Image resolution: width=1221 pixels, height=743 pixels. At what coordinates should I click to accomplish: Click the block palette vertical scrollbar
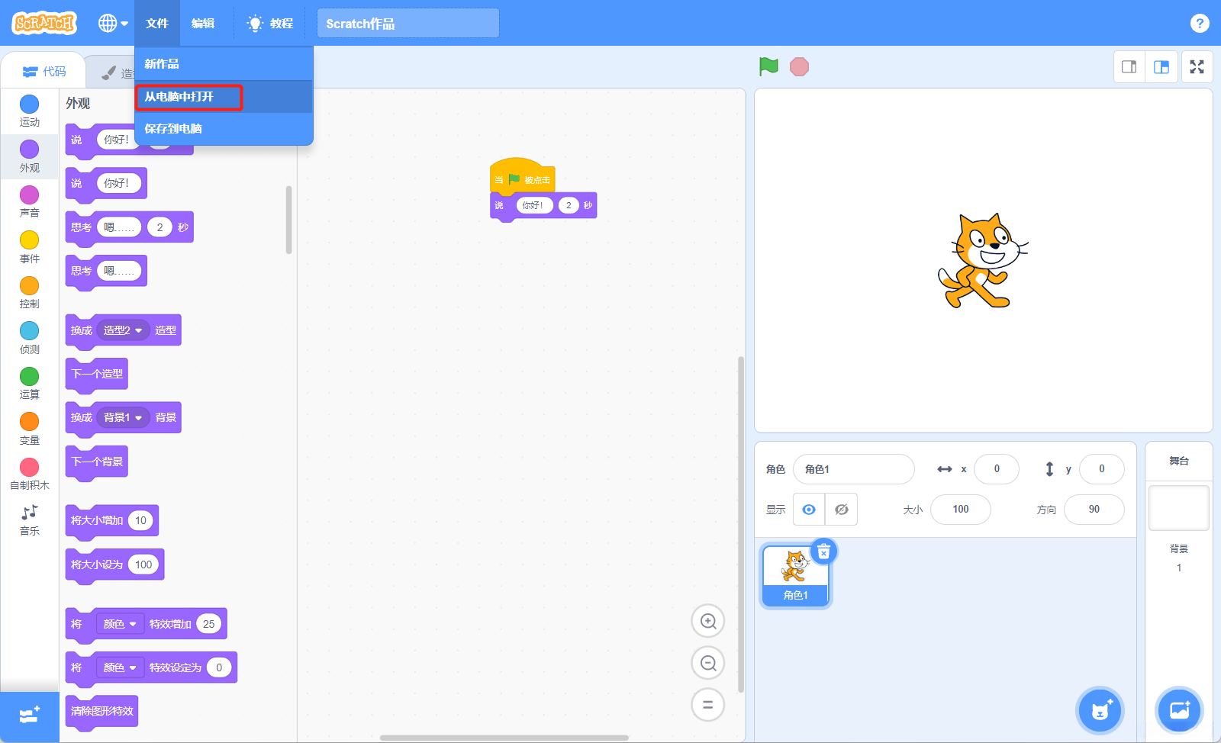(x=288, y=220)
